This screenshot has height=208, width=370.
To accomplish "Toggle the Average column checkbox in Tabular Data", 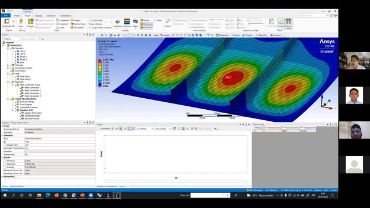I will 301,128.
